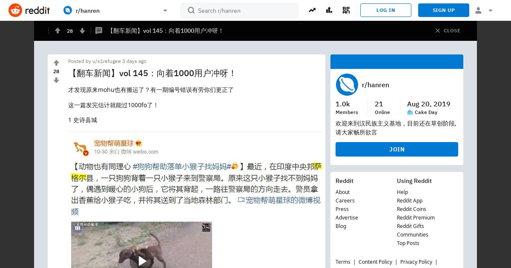Viewport: 511px width, 268px height.
Task: Click the SIGN UP button
Action: (x=444, y=10)
